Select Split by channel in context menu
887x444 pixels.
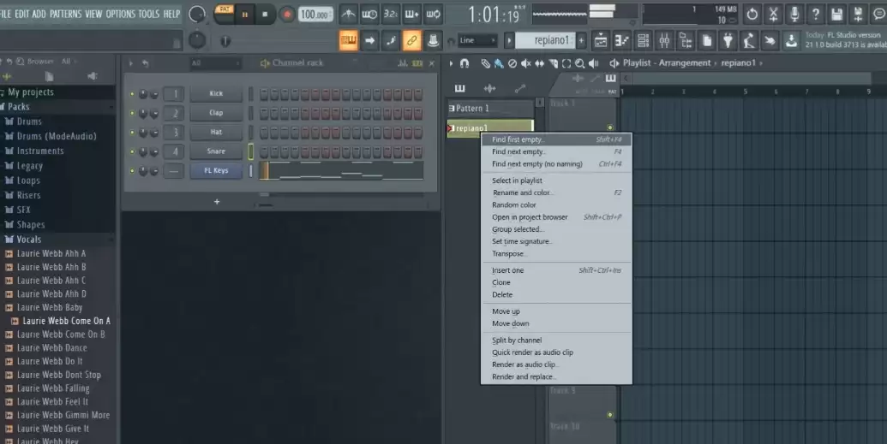(x=556, y=340)
